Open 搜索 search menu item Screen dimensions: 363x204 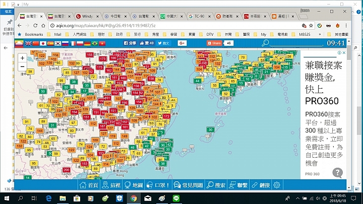(x=216, y=185)
